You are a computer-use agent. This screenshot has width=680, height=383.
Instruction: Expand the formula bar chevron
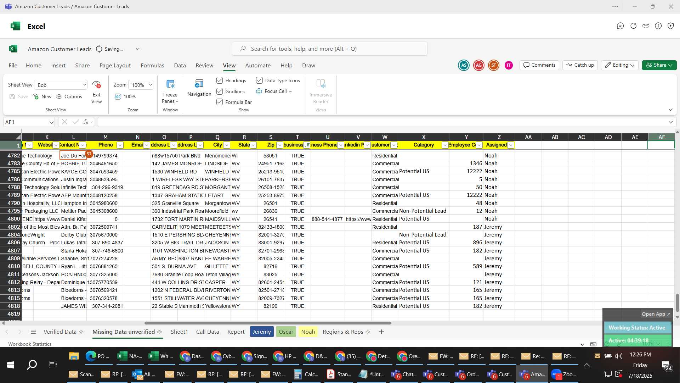pos(670,122)
